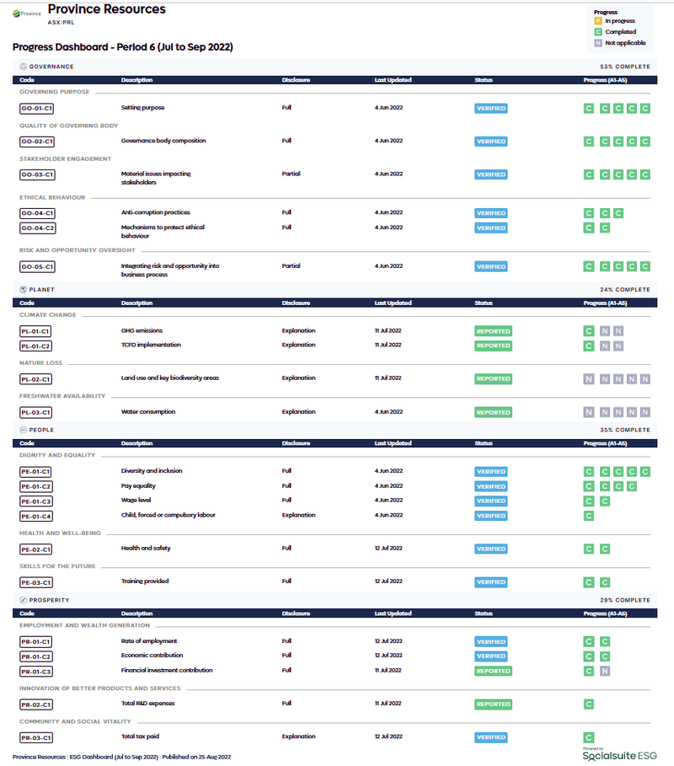Click the Completed legend C icon

(598, 32)
